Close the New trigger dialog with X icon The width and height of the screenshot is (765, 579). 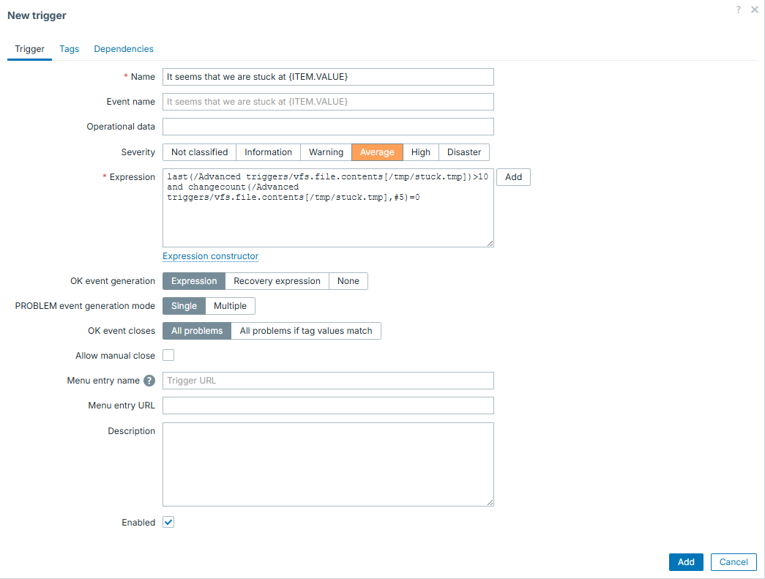[755, 10]
